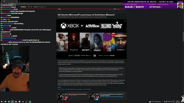Open headline 'UK blocks Microsoft's purchase of Activision Blizzard'
Image resolution: width=184 pixels, height=103 pixels.
click(x=86, y=15)
